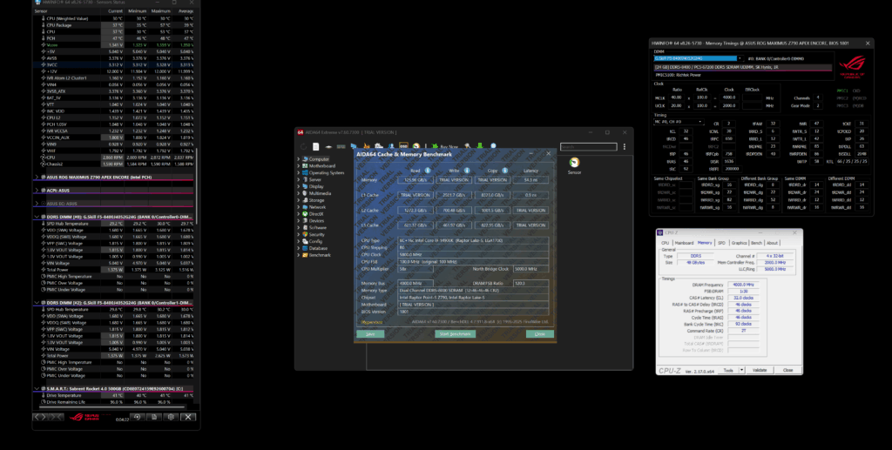Click the Gear Mode value in Memory Timings

pyautogui.click(x=818, y=105)
